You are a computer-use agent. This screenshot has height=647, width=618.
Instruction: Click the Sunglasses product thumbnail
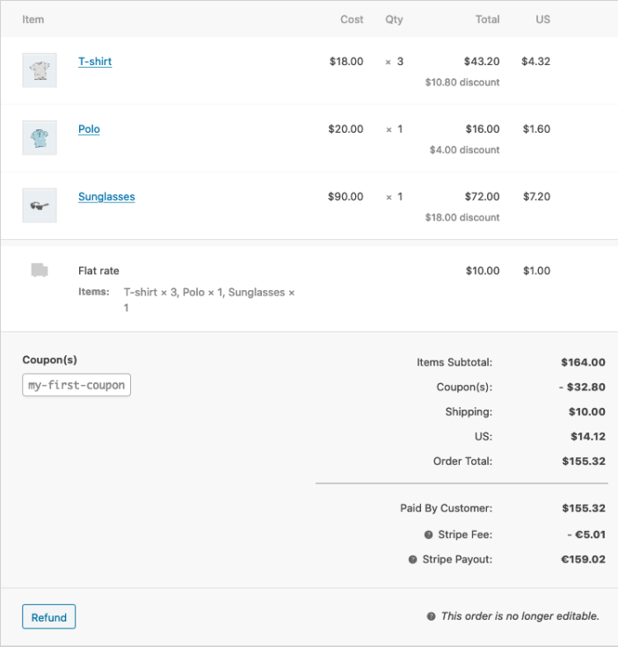[x=40, y=206]
